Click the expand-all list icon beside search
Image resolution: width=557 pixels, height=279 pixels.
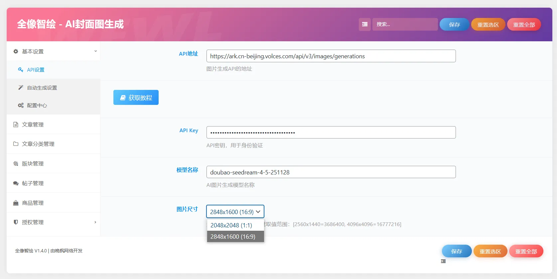[364, 24]
